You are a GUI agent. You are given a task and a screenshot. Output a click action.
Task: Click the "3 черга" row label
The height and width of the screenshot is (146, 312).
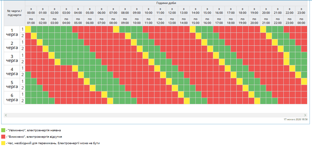pyautogui.click(x=12, y=59)
